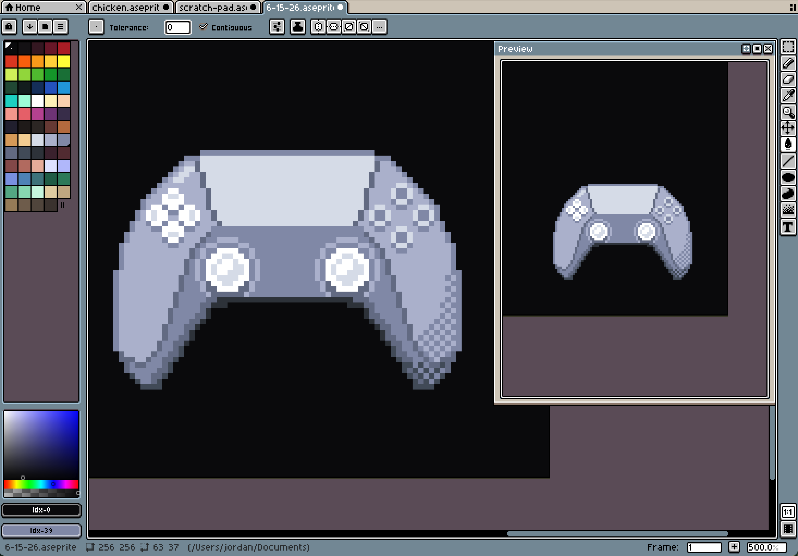Select the Contour blob tool

coord(788,193)
